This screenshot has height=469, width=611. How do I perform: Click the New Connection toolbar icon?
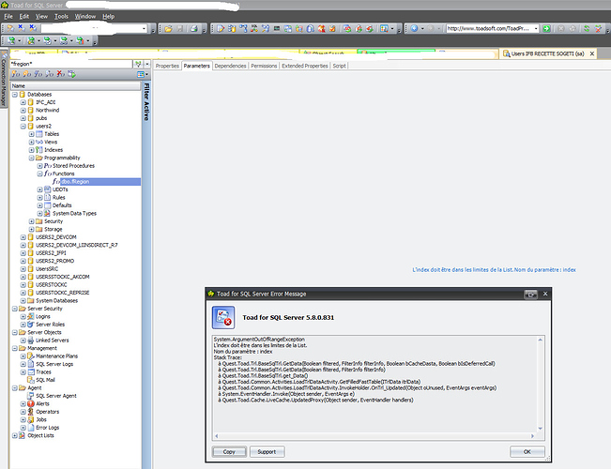[x=10, y=28]
